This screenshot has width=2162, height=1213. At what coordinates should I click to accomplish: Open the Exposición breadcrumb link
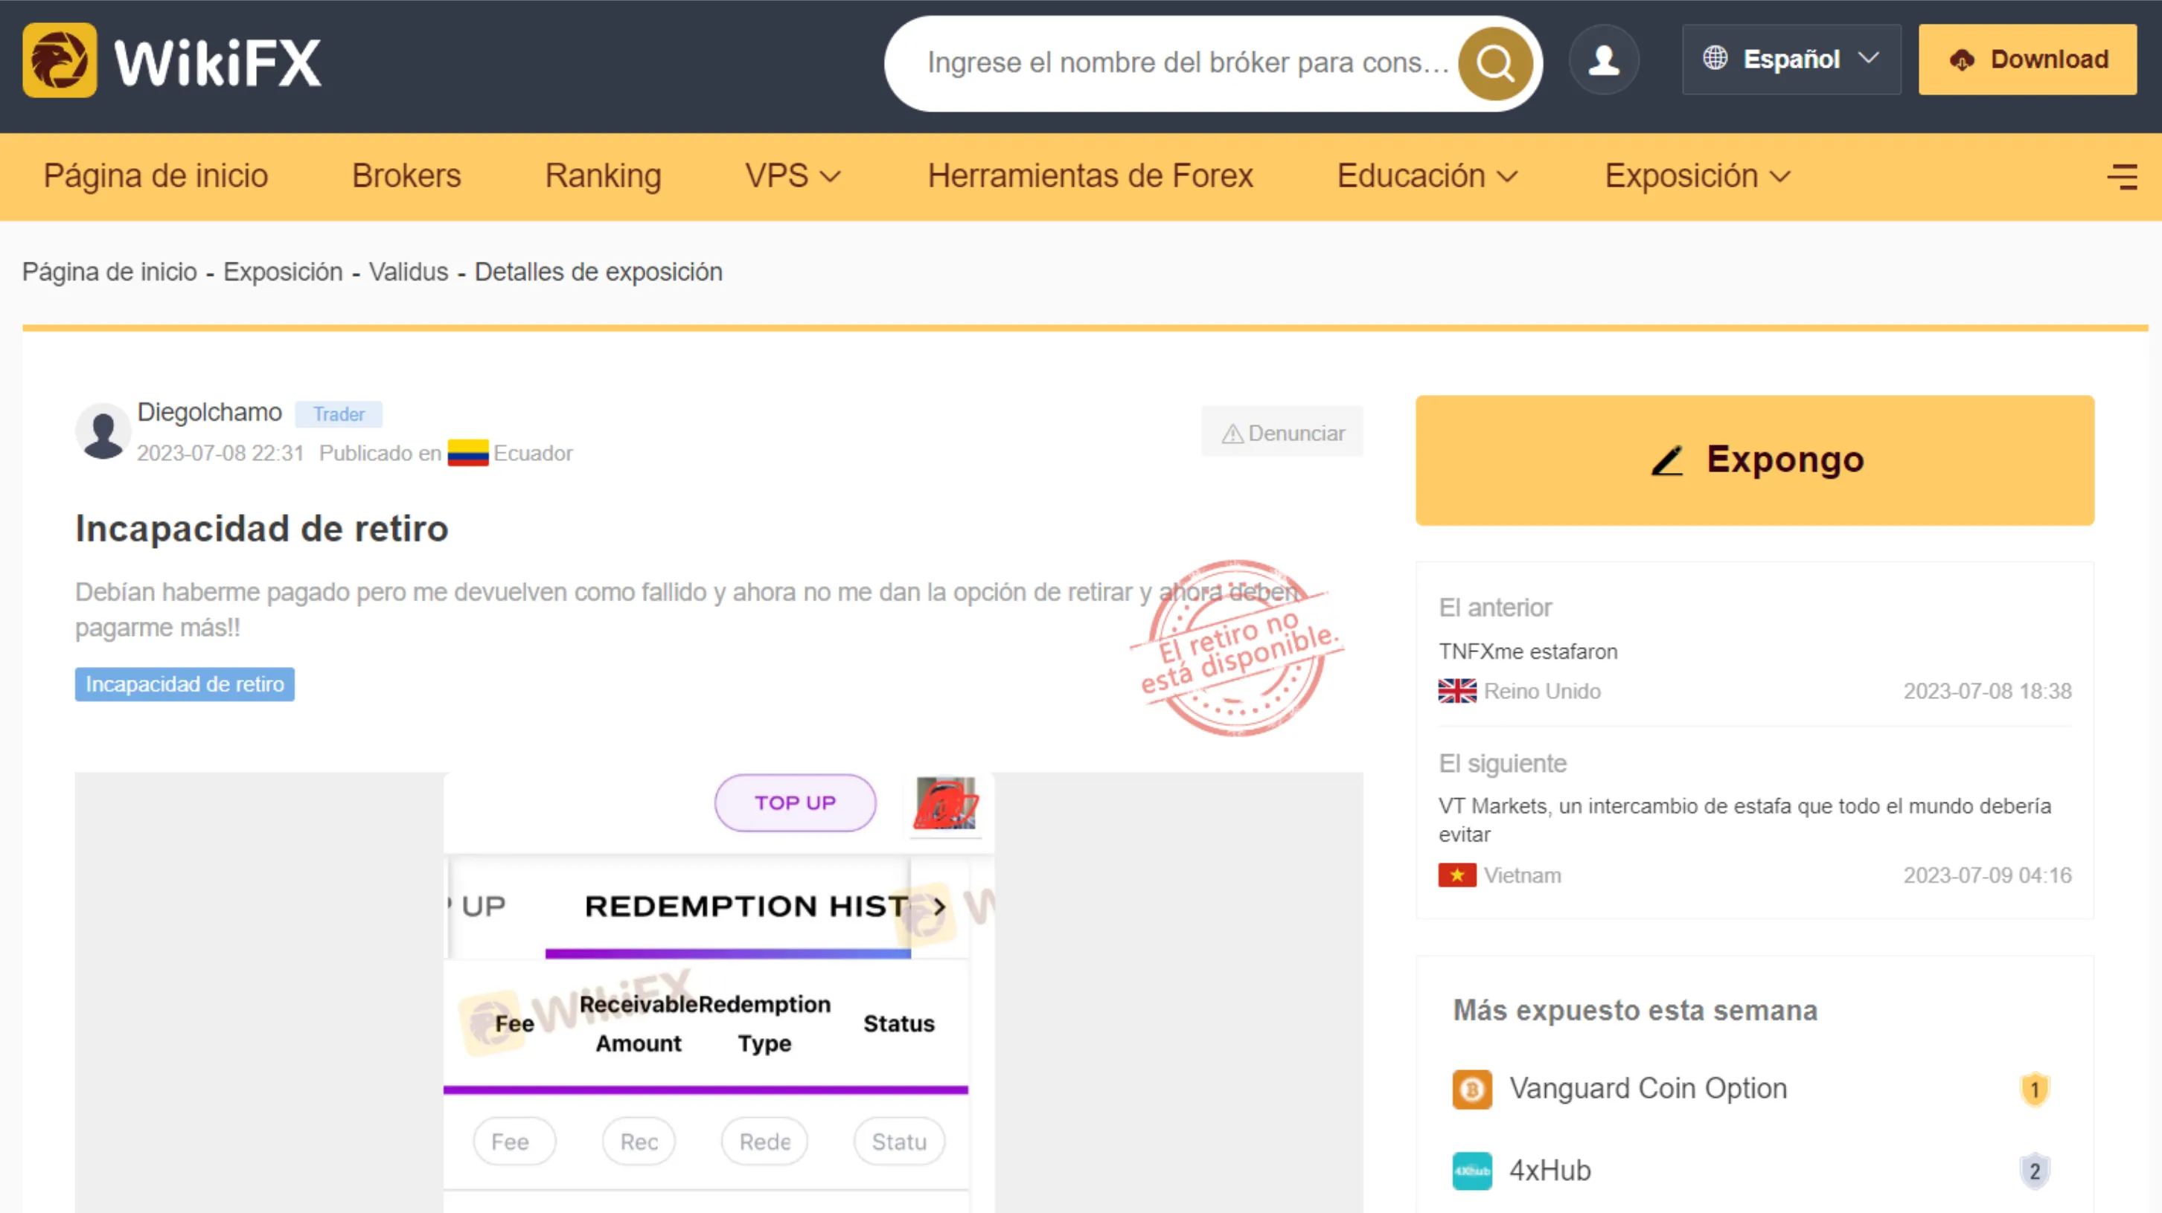(x=283, y=271)
